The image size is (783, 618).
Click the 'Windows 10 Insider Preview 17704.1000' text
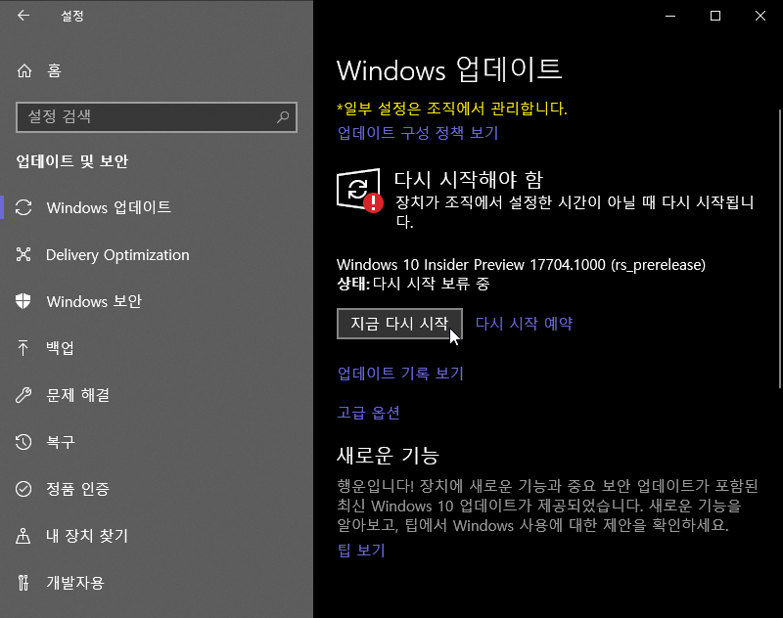click(471, 264)
